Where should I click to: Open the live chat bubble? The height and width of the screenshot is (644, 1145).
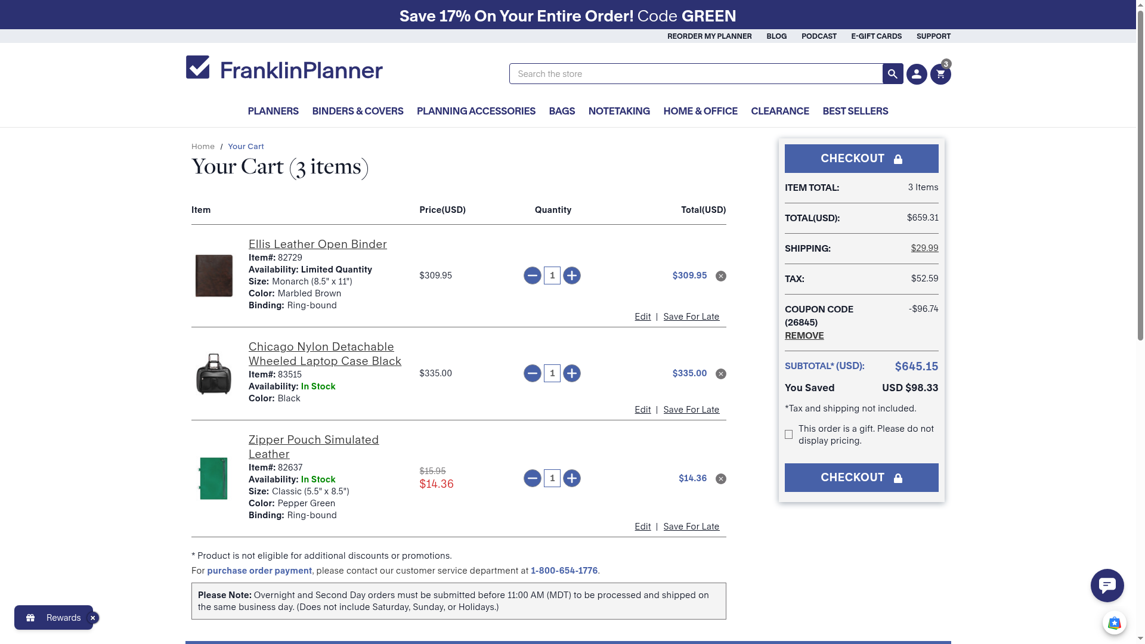(x=1107, y=586)
